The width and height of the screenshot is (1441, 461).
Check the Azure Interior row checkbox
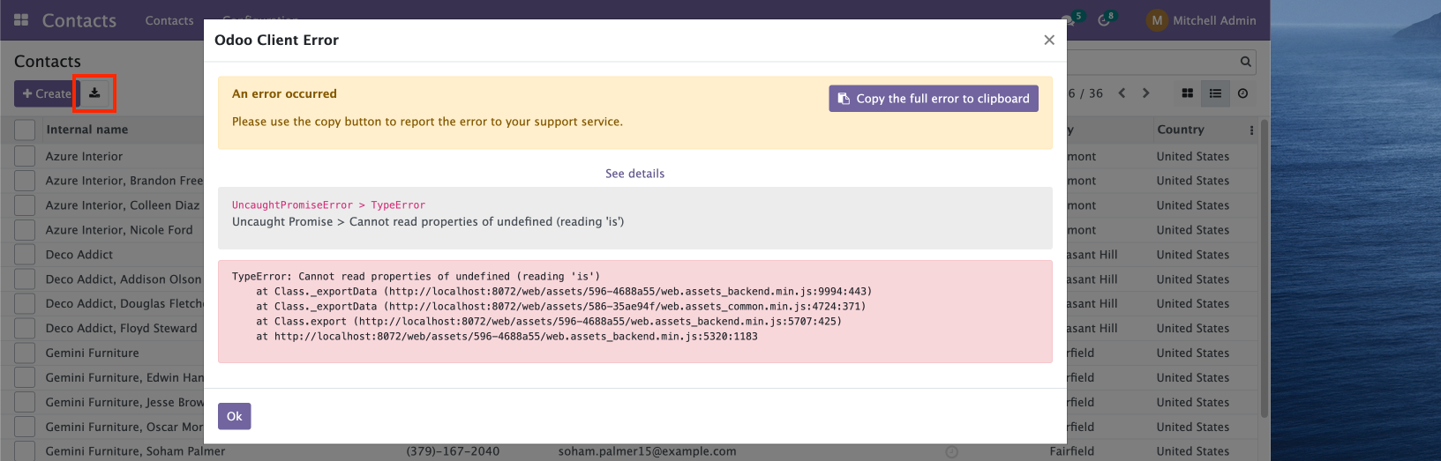[25, 156]
